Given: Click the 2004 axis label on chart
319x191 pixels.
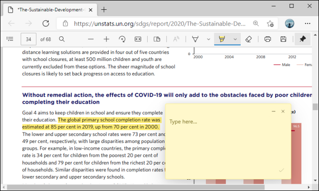Looking at the screenshot, I should pyautogui.click(x=229, y=57).
